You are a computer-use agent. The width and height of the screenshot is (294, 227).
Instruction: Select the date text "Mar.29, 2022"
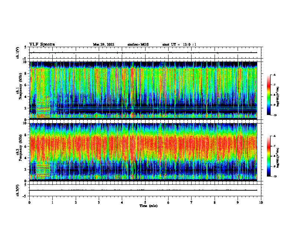click(x=104, y=45)
